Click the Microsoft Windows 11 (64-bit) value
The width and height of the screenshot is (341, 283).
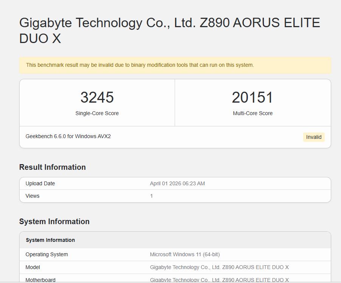[184, 254]
